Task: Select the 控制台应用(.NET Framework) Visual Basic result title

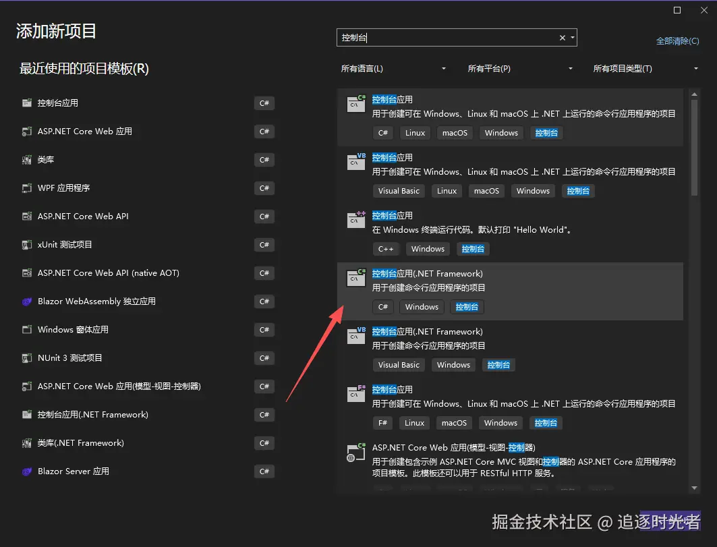Action: [x=427, y=332]
